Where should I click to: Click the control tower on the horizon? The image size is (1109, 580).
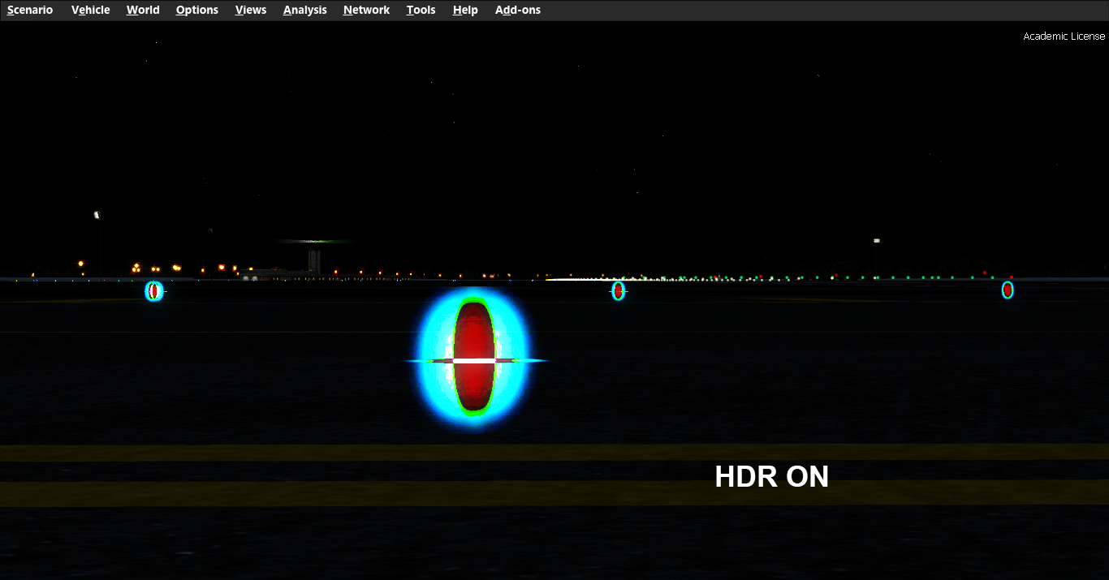pos(313,260)
